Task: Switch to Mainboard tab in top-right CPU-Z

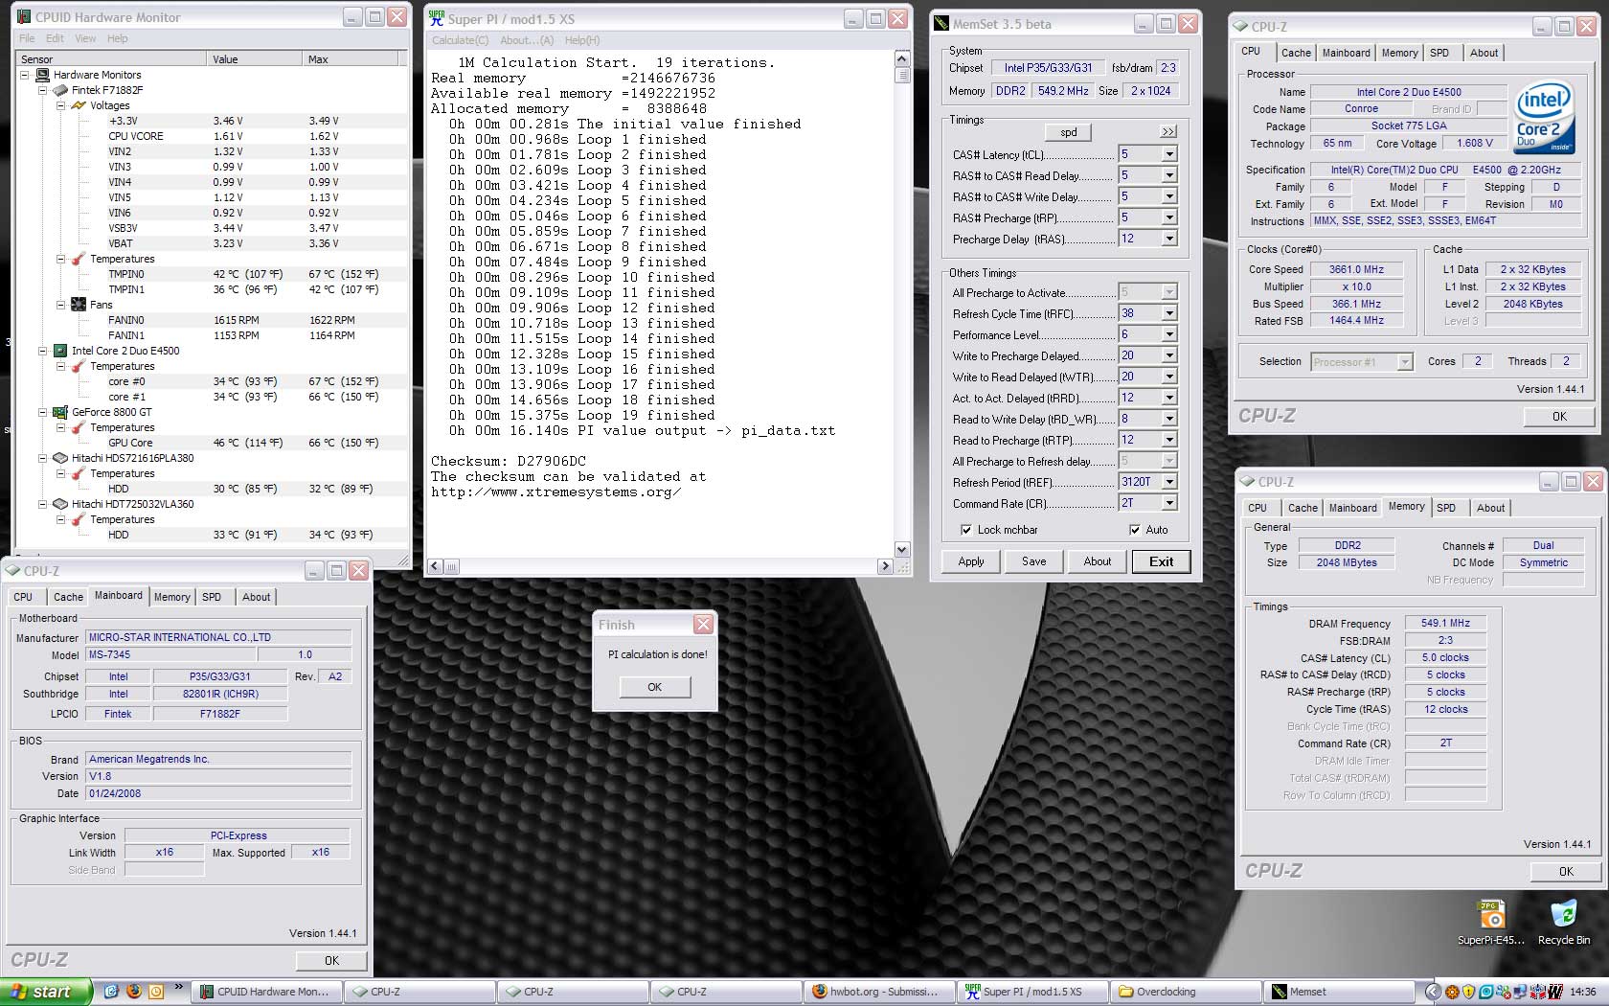Action: coord(1346,53)
